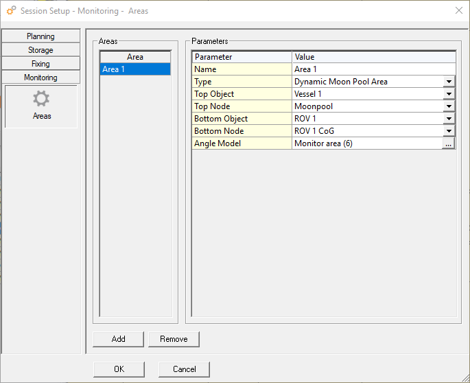
Task: Expand the Type dropdown arrow
Action: [x=449, y=82]
